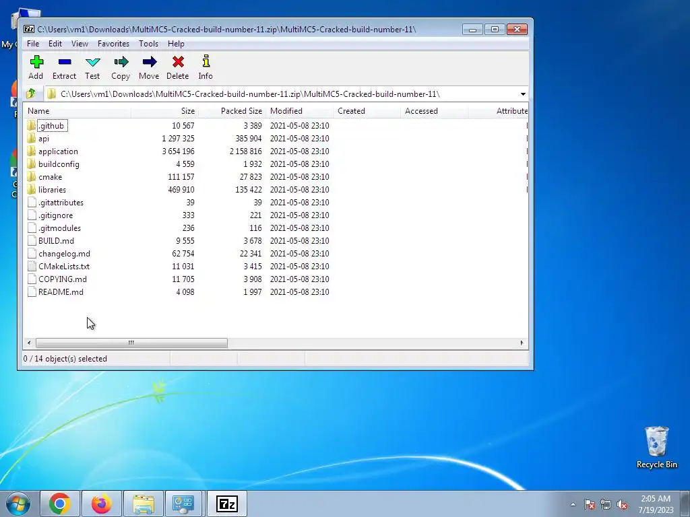This screenshot has height=517, width=690.
Task: Select the CMakeLists.txt file icon
Action: coord(32,266)
